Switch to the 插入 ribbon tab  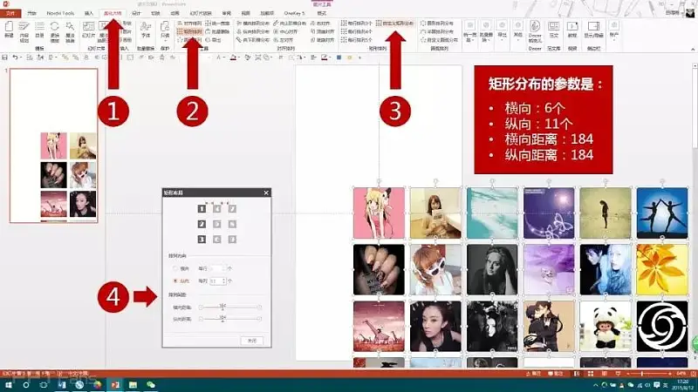pyautogui.click(x=89, y=14)
